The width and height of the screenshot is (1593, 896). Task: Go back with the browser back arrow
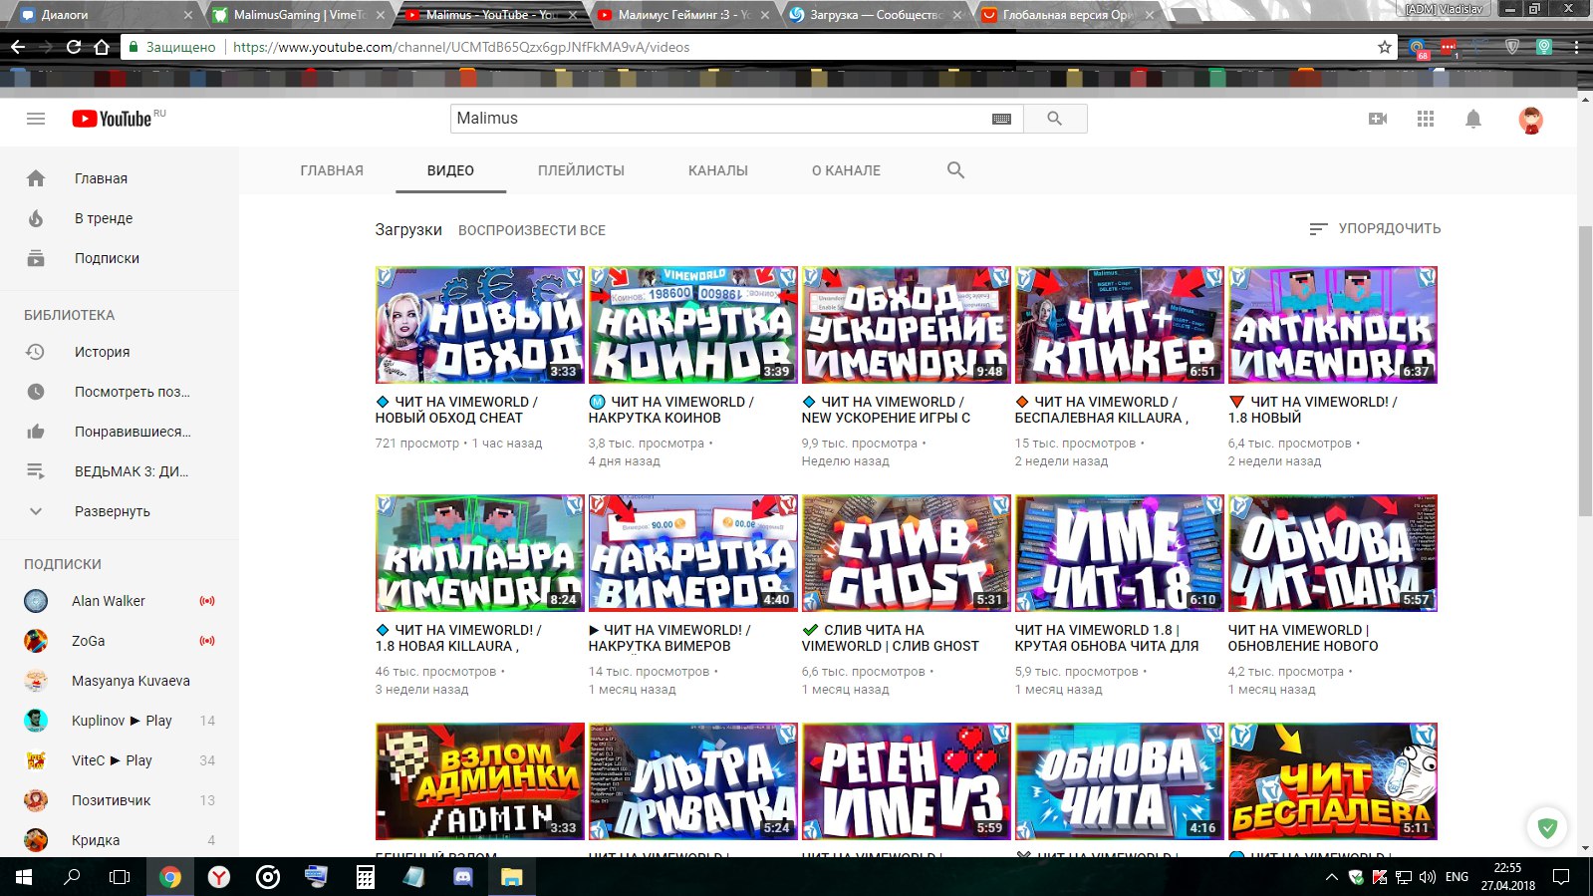coord(18,47)
